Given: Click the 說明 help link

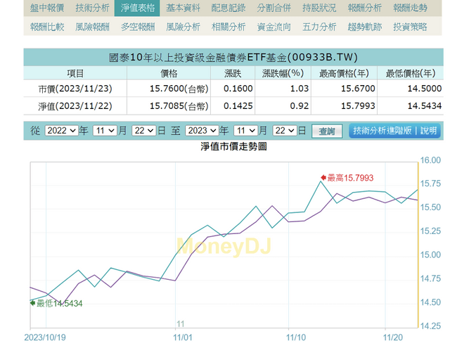Looking at the screenshot, I should pyautogui.click(x=429, y=131).
